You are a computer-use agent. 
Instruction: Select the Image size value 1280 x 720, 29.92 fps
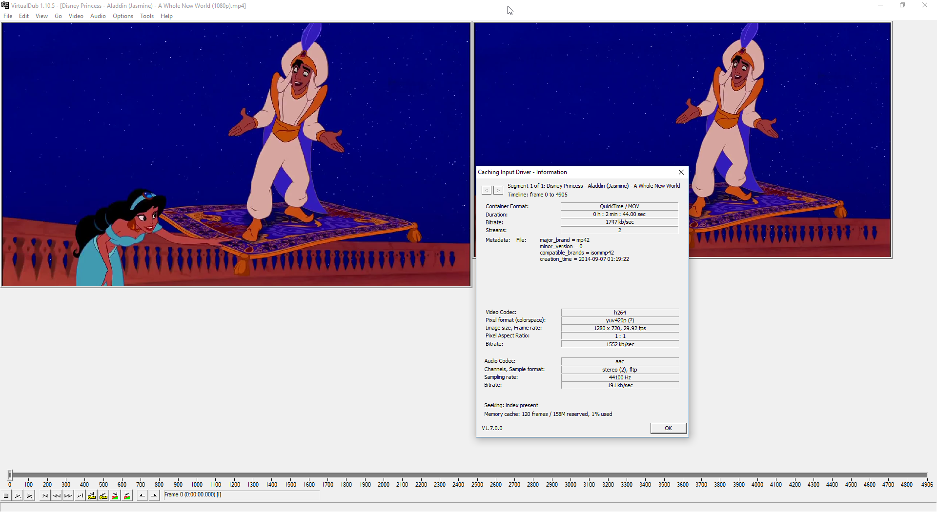pyautogui.click(x=620, y=328)
